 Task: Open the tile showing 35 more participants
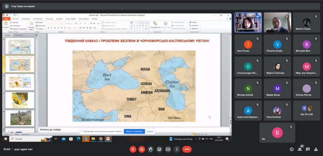[x=307, y=110]
